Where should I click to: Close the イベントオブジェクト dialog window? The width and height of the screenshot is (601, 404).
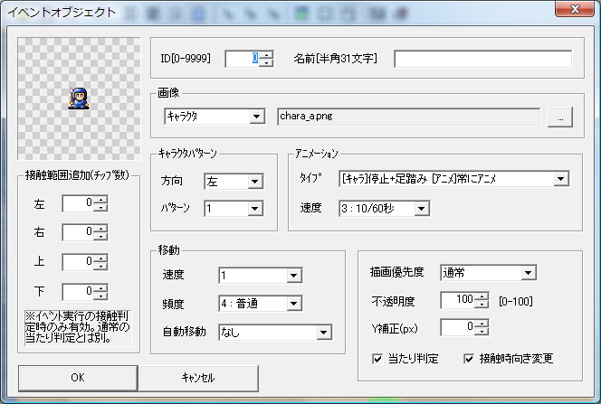pyautogui.click(x=575, y=9)
